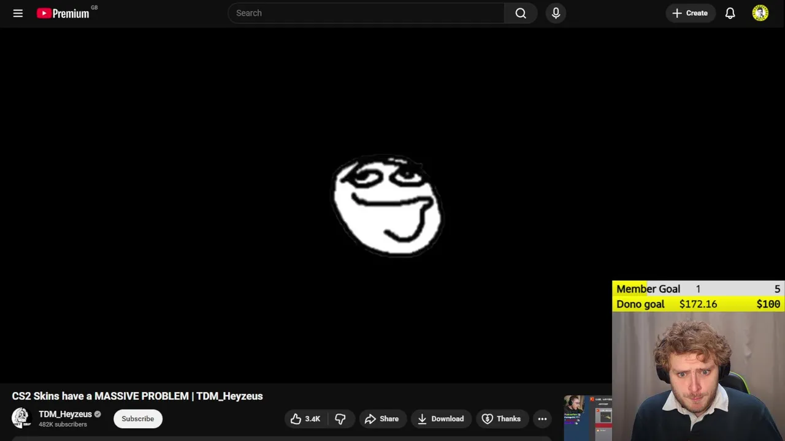This screenshot has width=785, height=441.
Task: Open the TDM_Heyzeus channel name link
Action: click(x=65, y=414)
